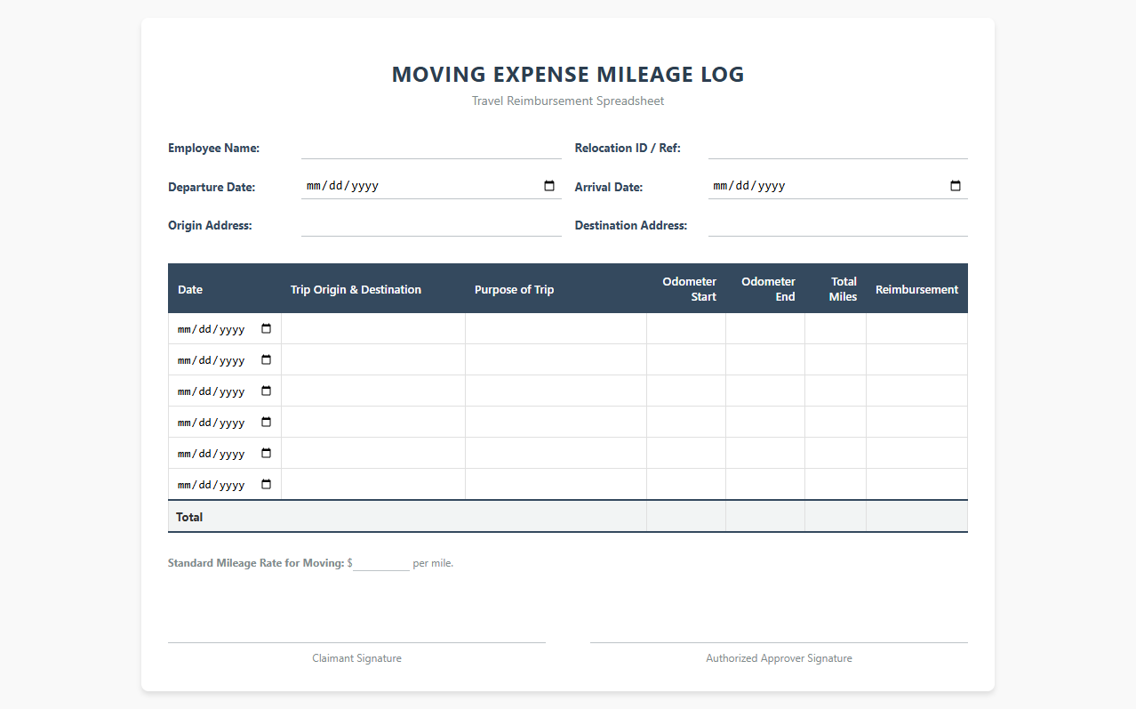The width and height of the screenshot is (1136, 709).
Task: Select the fourth row's Purpose of Trip cell
Action: coord(556,422)
